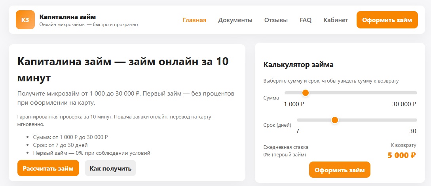431x186 pixels.
Task: Navigate to FAQ
Action: coord(306,20)
